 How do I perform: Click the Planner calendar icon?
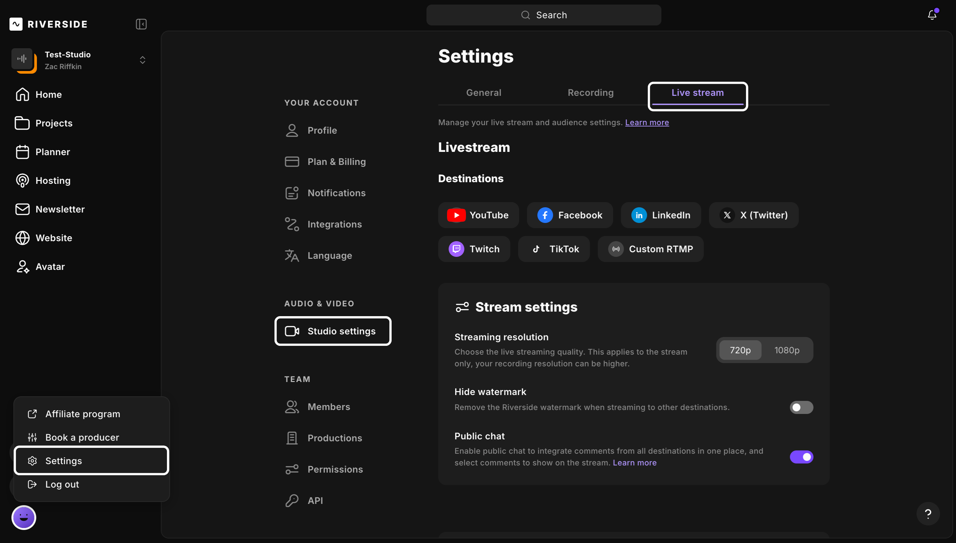[22, 152]
